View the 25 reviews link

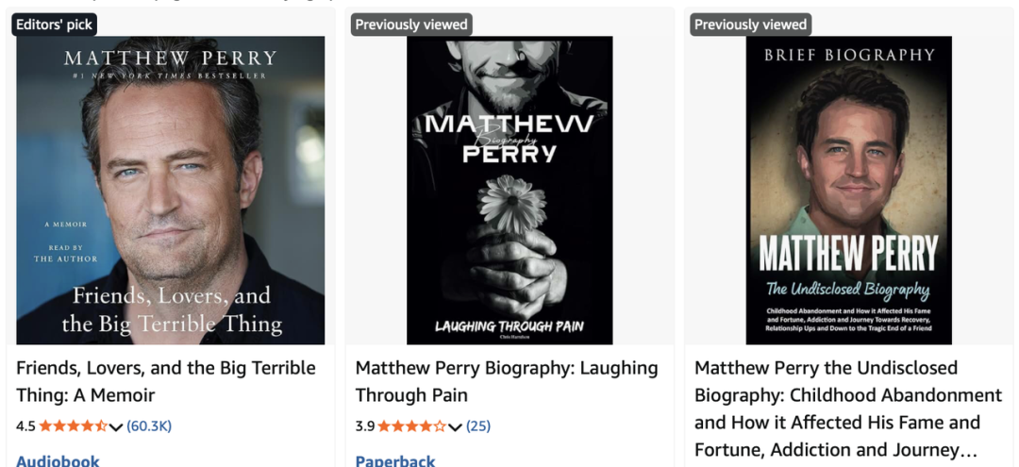(x=478, y=426)
